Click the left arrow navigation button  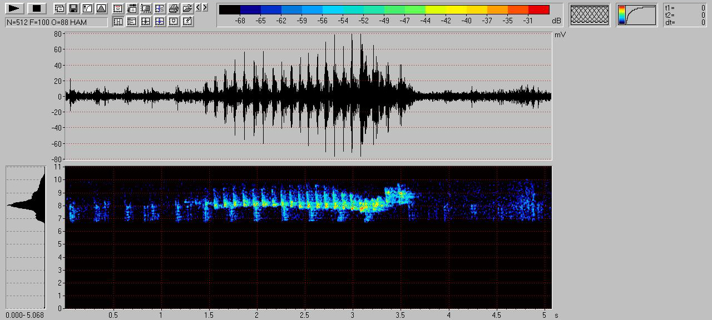(x=199, y=8)
